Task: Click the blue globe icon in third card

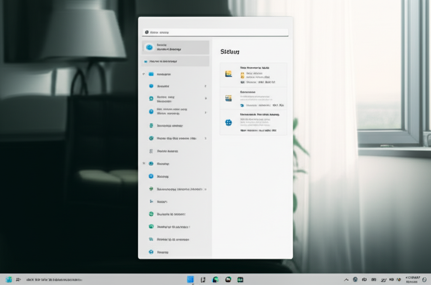Action: [x=229, y=123]
